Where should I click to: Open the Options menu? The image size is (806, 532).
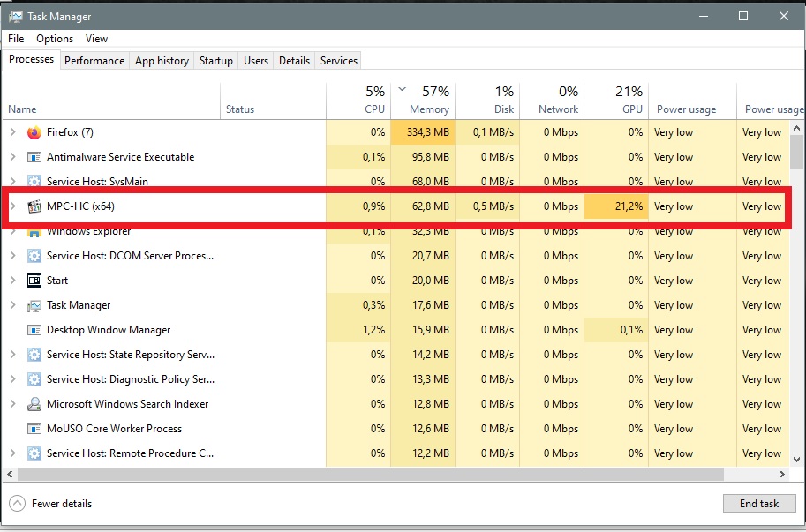(x=55, y=39)
